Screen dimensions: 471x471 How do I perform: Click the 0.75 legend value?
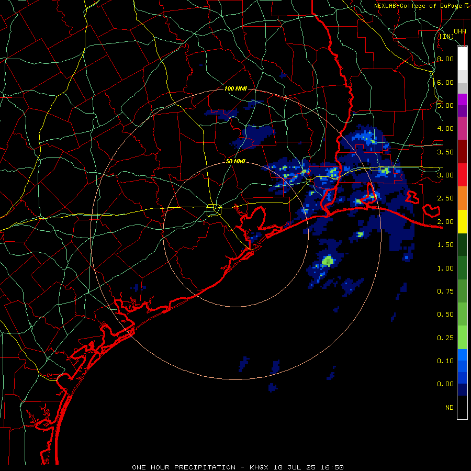click(x=445, y=291)
